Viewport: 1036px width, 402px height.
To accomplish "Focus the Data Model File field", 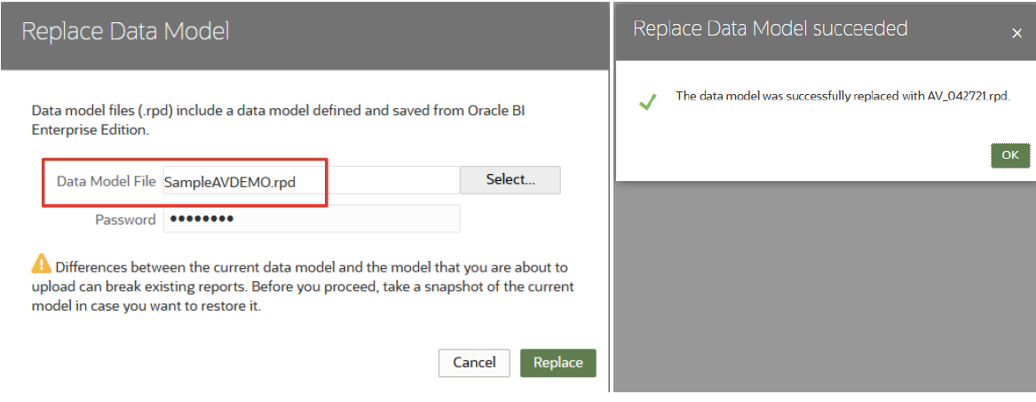I will [x=312, y=181].
